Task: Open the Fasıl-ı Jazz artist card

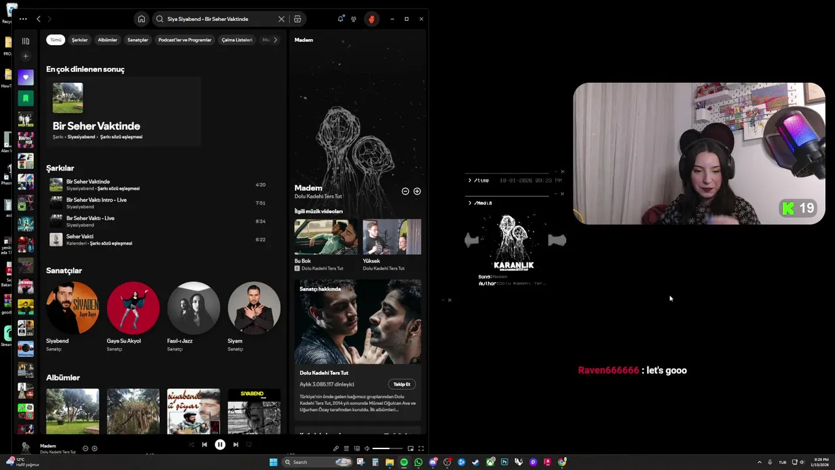Action: [x=194, y=317]
